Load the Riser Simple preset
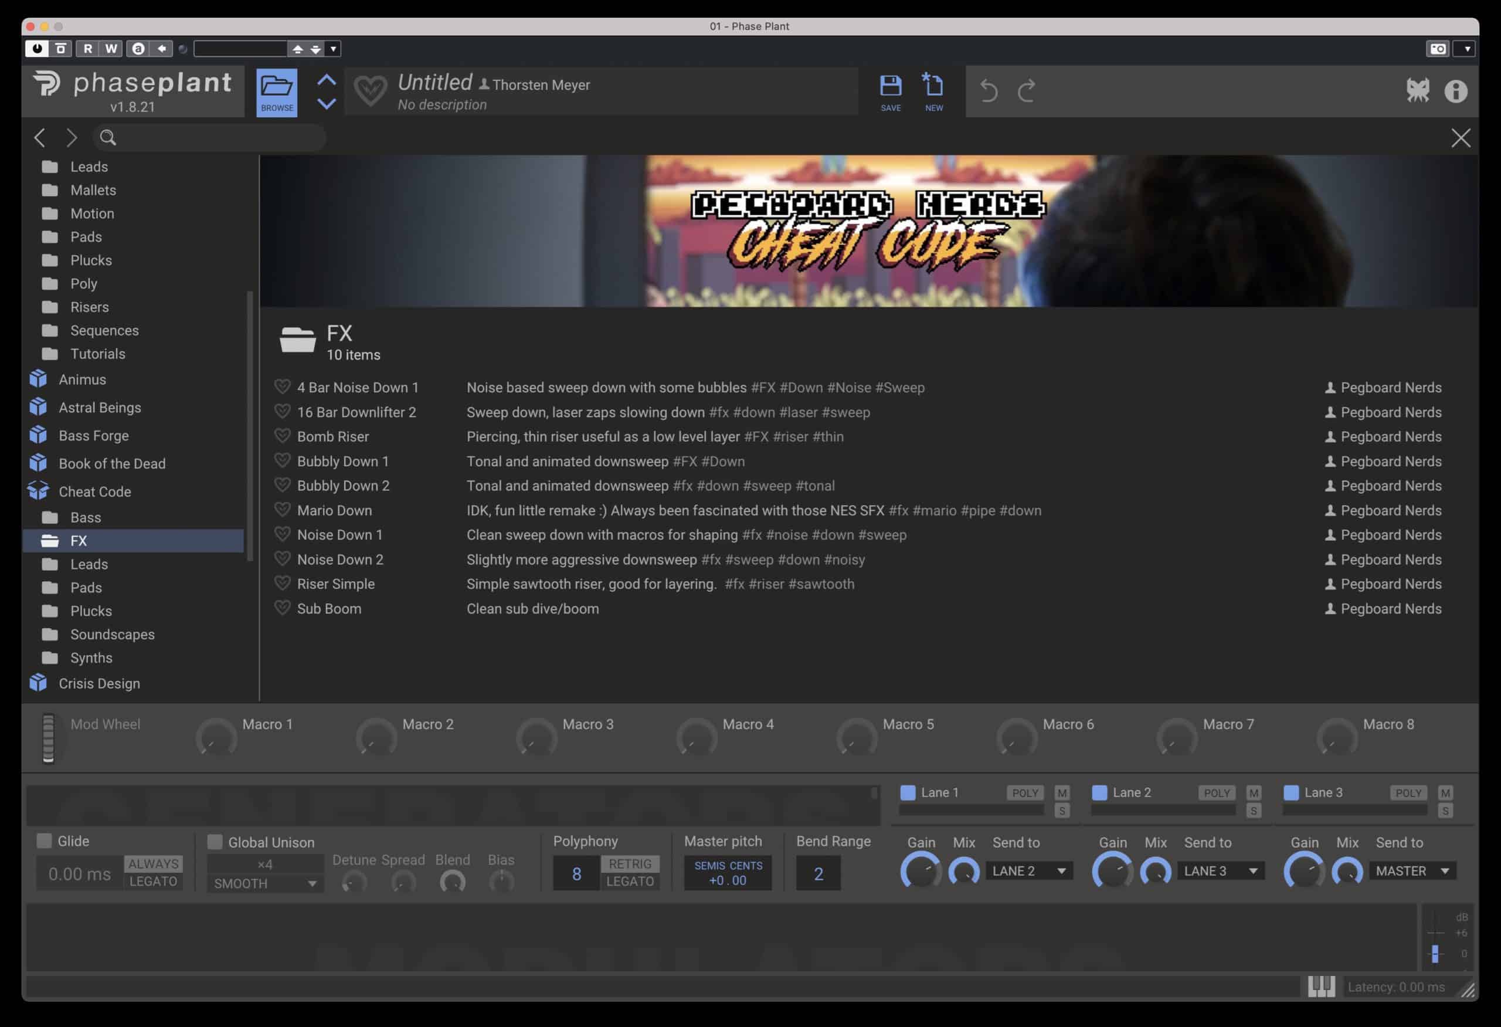Screen dimensions: 1501x1027 [336, 583]
